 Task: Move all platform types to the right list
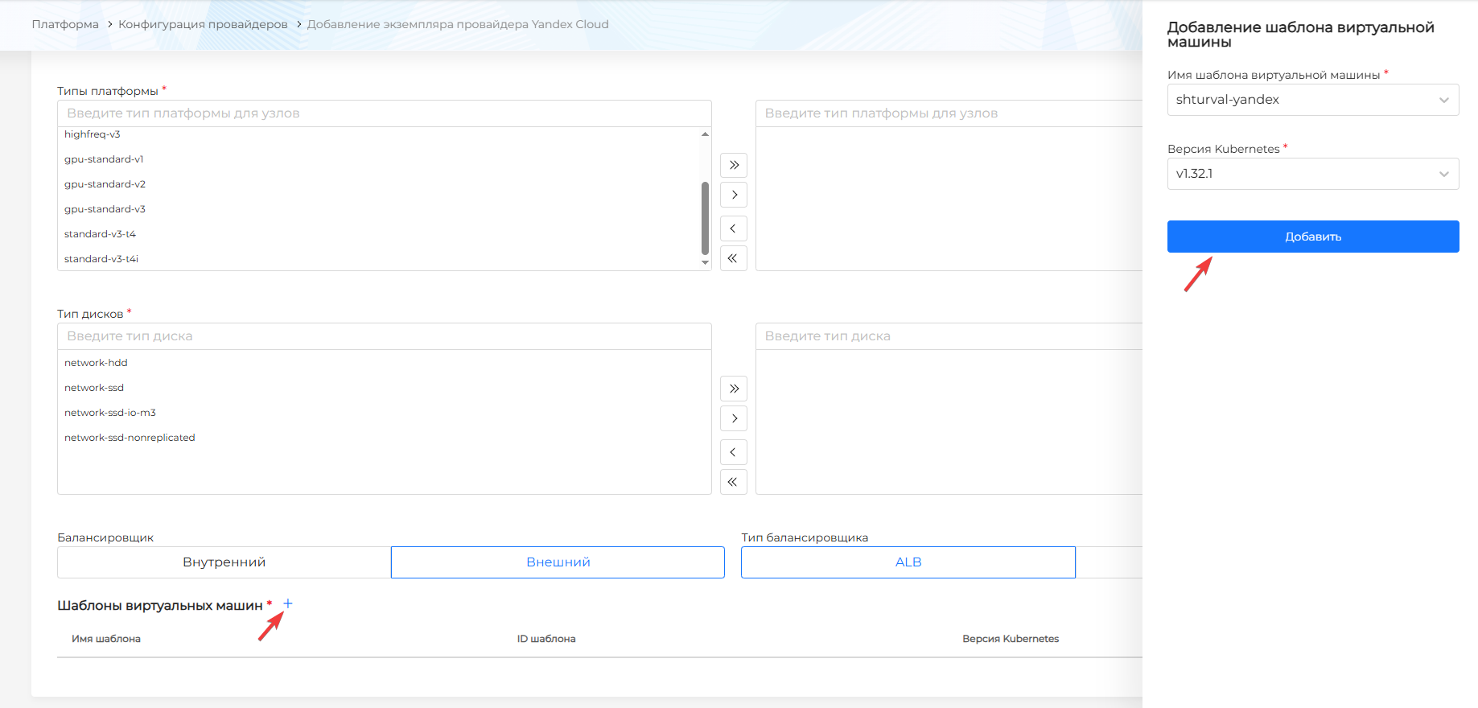point(734,165)
